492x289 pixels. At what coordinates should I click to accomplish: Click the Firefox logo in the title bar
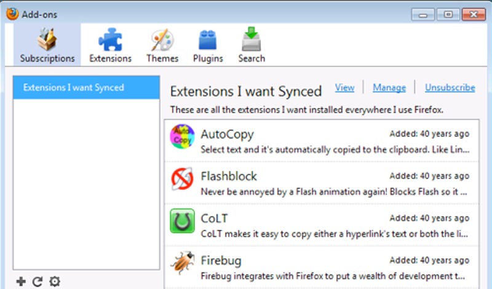pyautogui.click(x=12, y=14)
